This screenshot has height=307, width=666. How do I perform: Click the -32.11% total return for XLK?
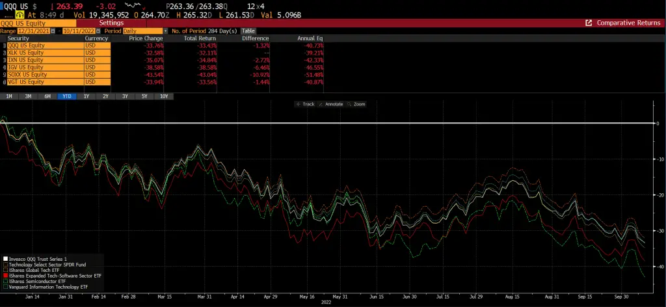tap(207, 53)
